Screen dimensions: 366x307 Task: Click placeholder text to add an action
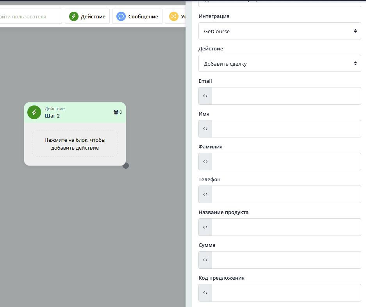point(75,144)
